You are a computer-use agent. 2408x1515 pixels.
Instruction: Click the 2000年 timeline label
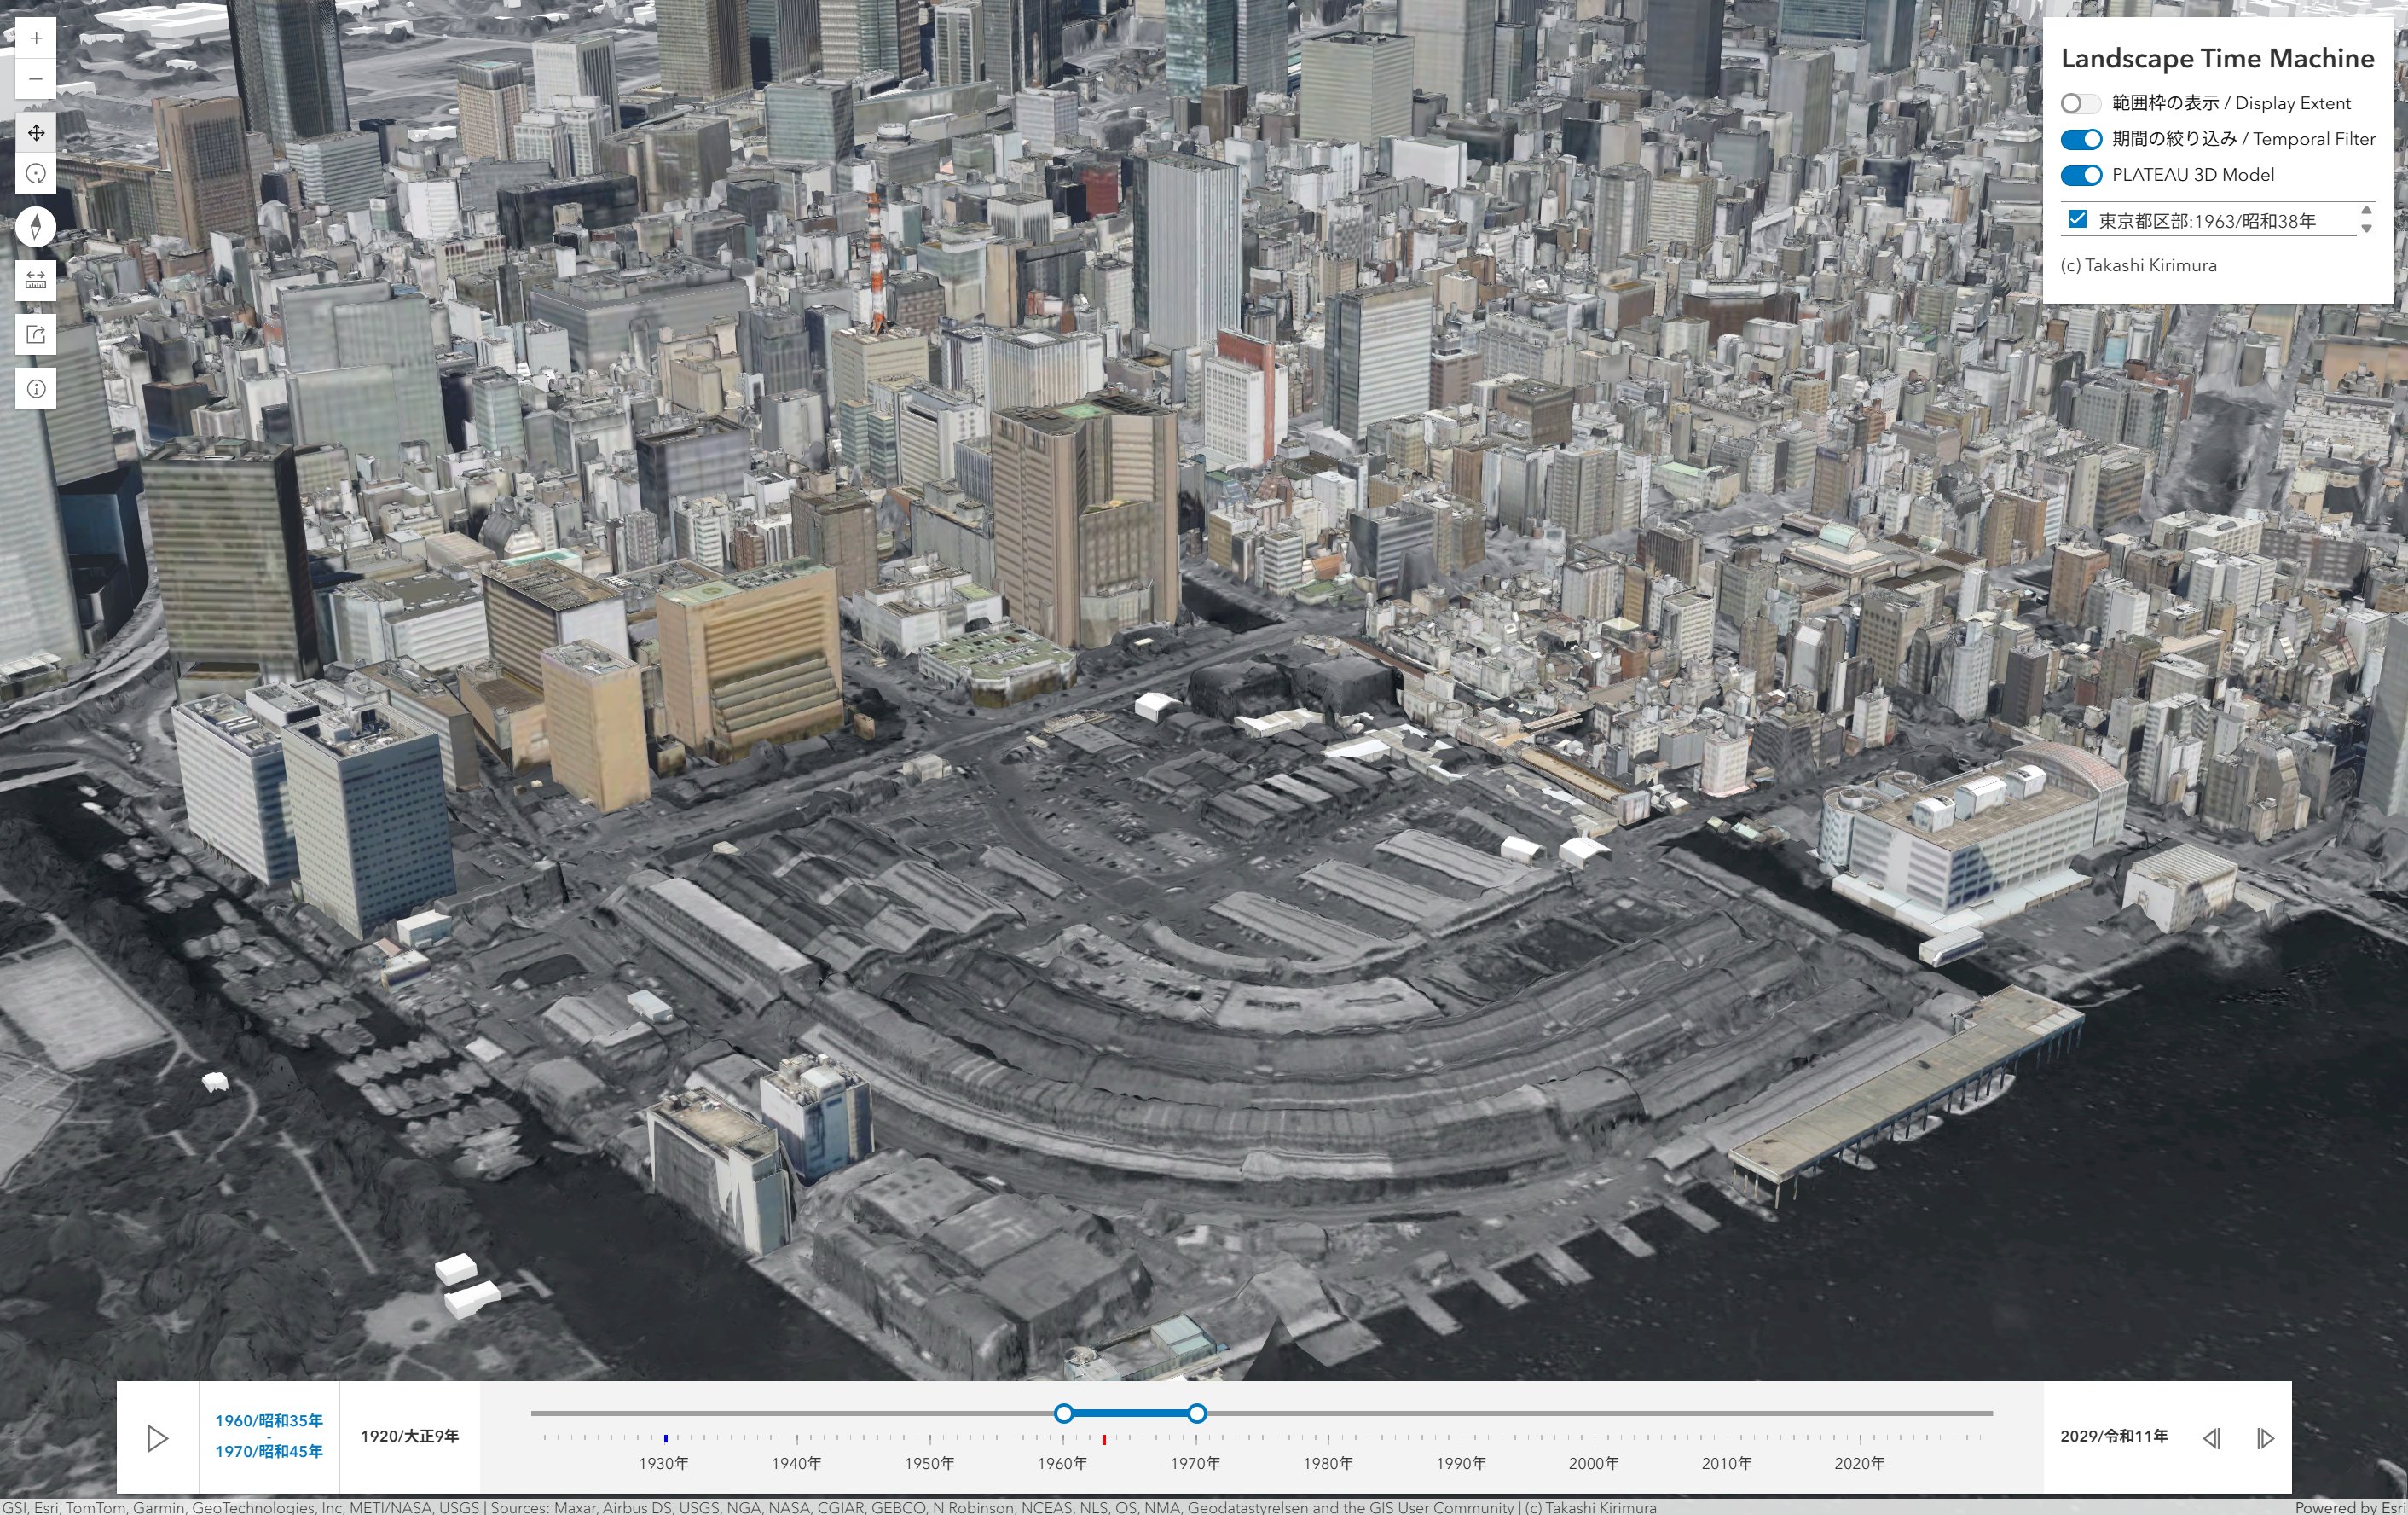click(1594, 1463)
